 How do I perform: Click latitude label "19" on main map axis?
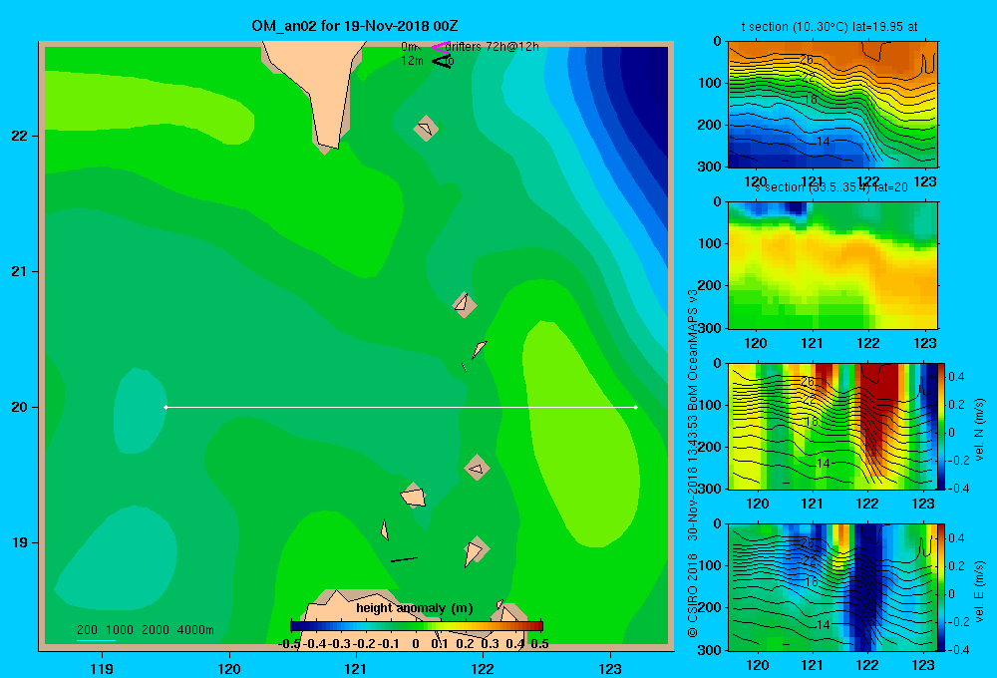pyautogui.click(x=20, y=542)
